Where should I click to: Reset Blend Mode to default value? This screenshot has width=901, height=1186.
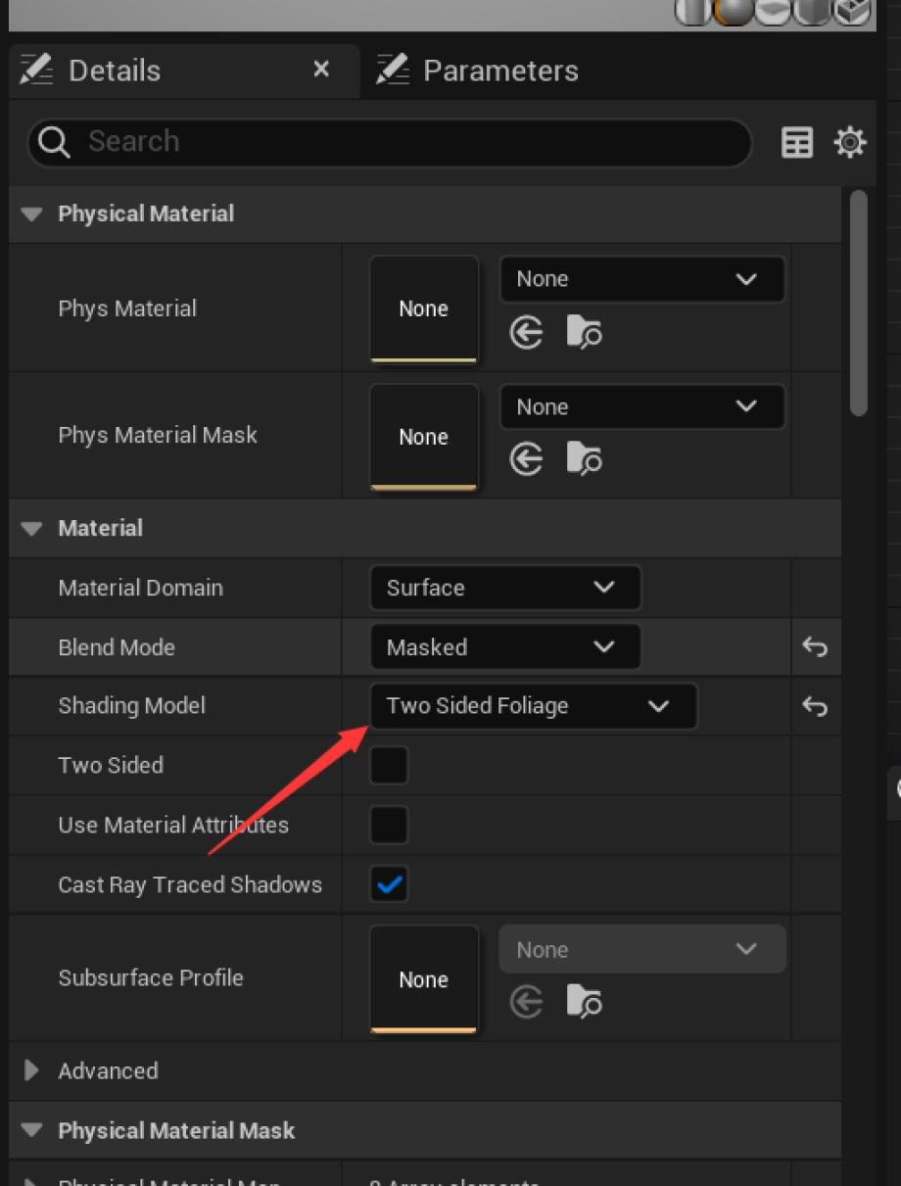point(815,647)
